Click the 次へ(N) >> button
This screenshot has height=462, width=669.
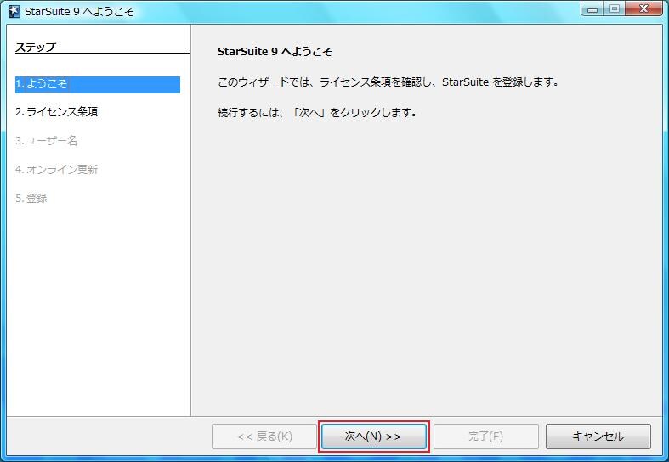click(374, 437)
